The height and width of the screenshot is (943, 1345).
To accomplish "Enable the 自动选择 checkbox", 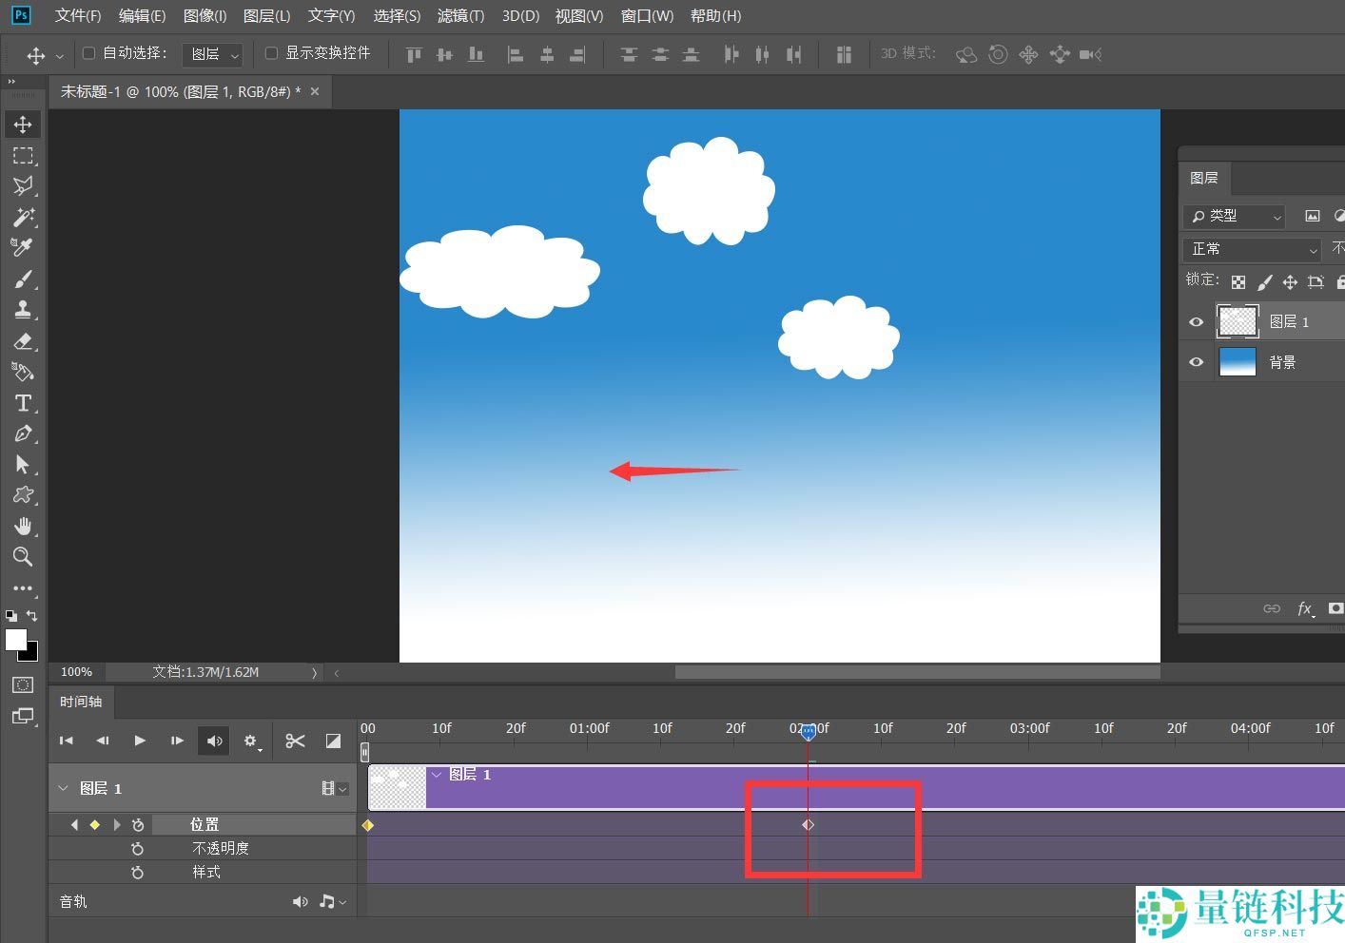I will point(89,53).
